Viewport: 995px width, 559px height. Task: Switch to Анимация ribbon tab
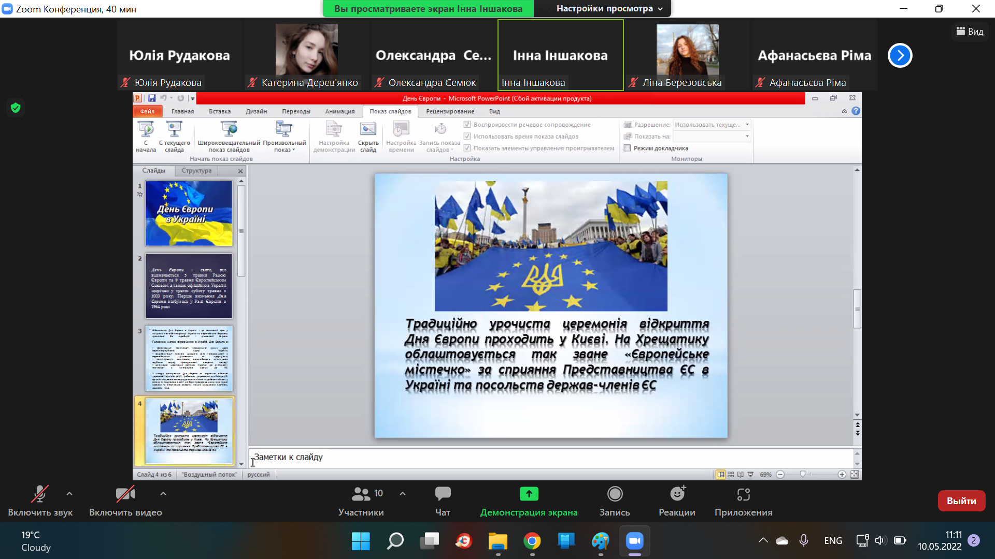point(339,111)
